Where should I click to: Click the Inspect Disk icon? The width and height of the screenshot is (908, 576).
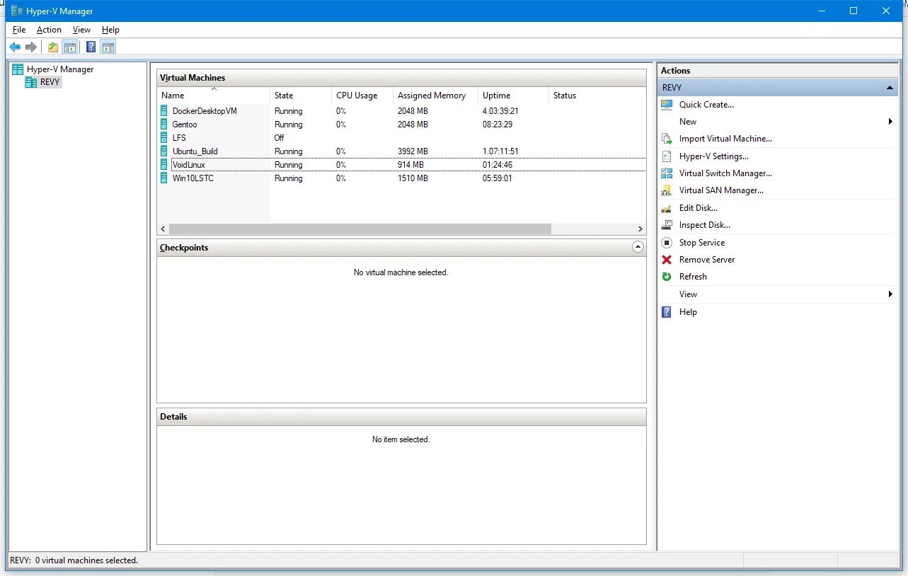pos(667,225)
